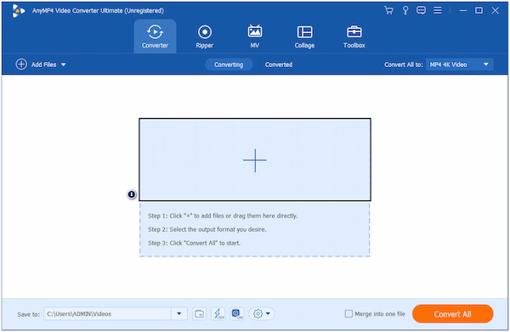Toggle the hardware acceleration chip icon
This screenshot has width=510, height=332.
237,314
